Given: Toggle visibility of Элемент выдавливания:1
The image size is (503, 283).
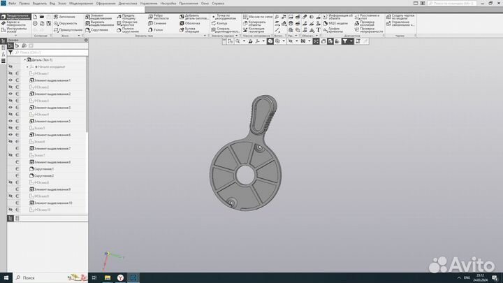Looking at the screenshot, I should coord(10,80).
